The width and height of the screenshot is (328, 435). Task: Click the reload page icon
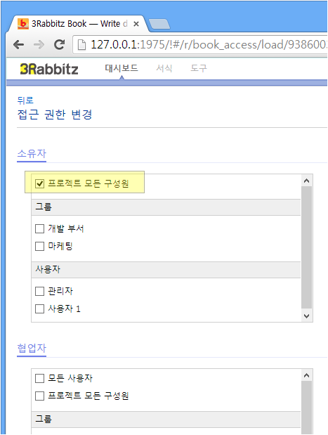[x=59, y=45]
